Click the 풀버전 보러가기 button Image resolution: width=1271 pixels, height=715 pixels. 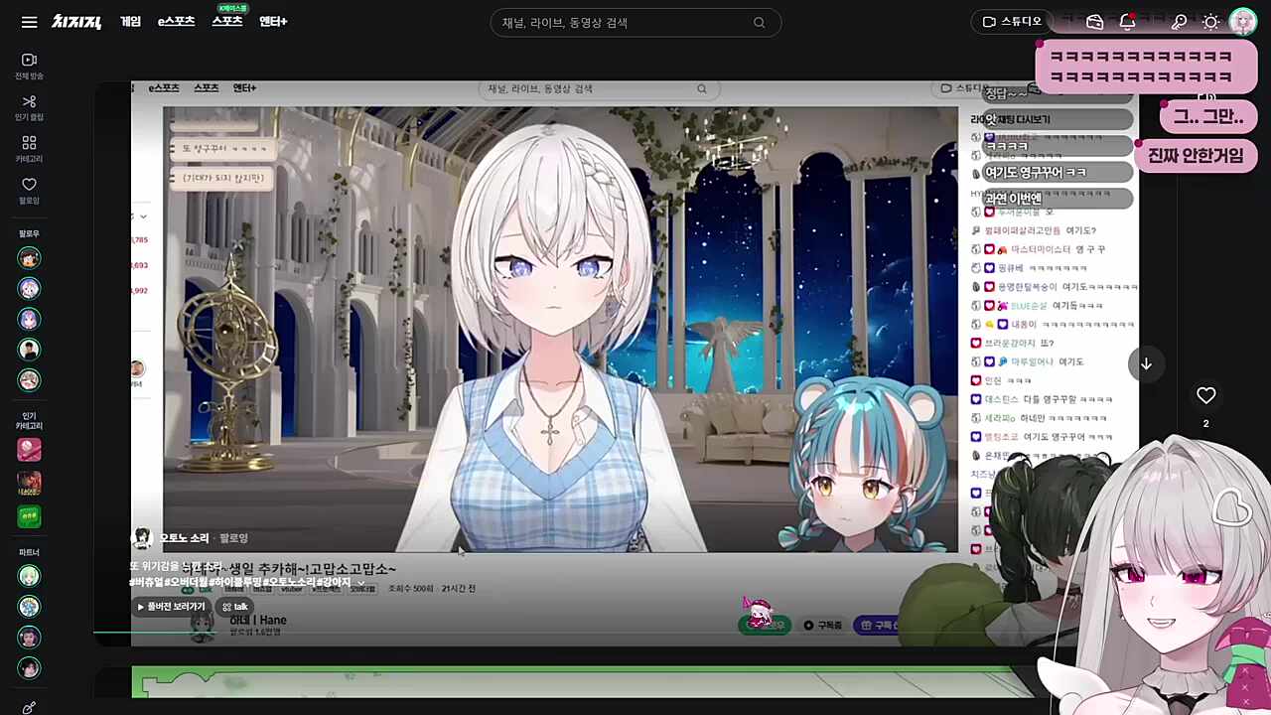point(172,607)
